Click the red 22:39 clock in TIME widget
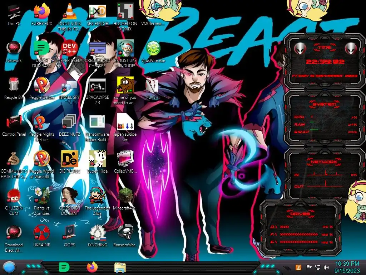The width and height of the screenshot is (366, 275). point(325,62)
